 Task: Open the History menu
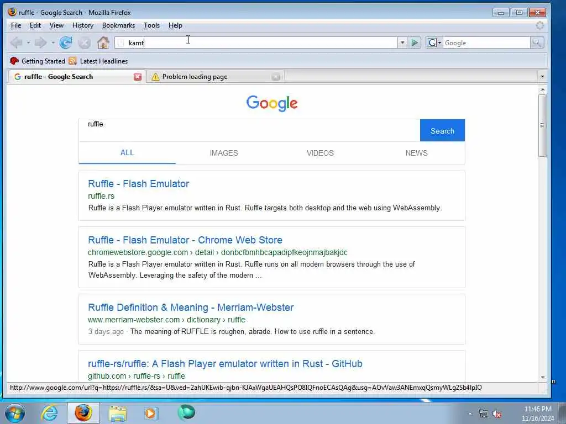83,25
